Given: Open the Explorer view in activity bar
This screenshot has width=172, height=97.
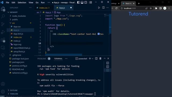Looking at the screenshot, I should [x=3, y=9].
